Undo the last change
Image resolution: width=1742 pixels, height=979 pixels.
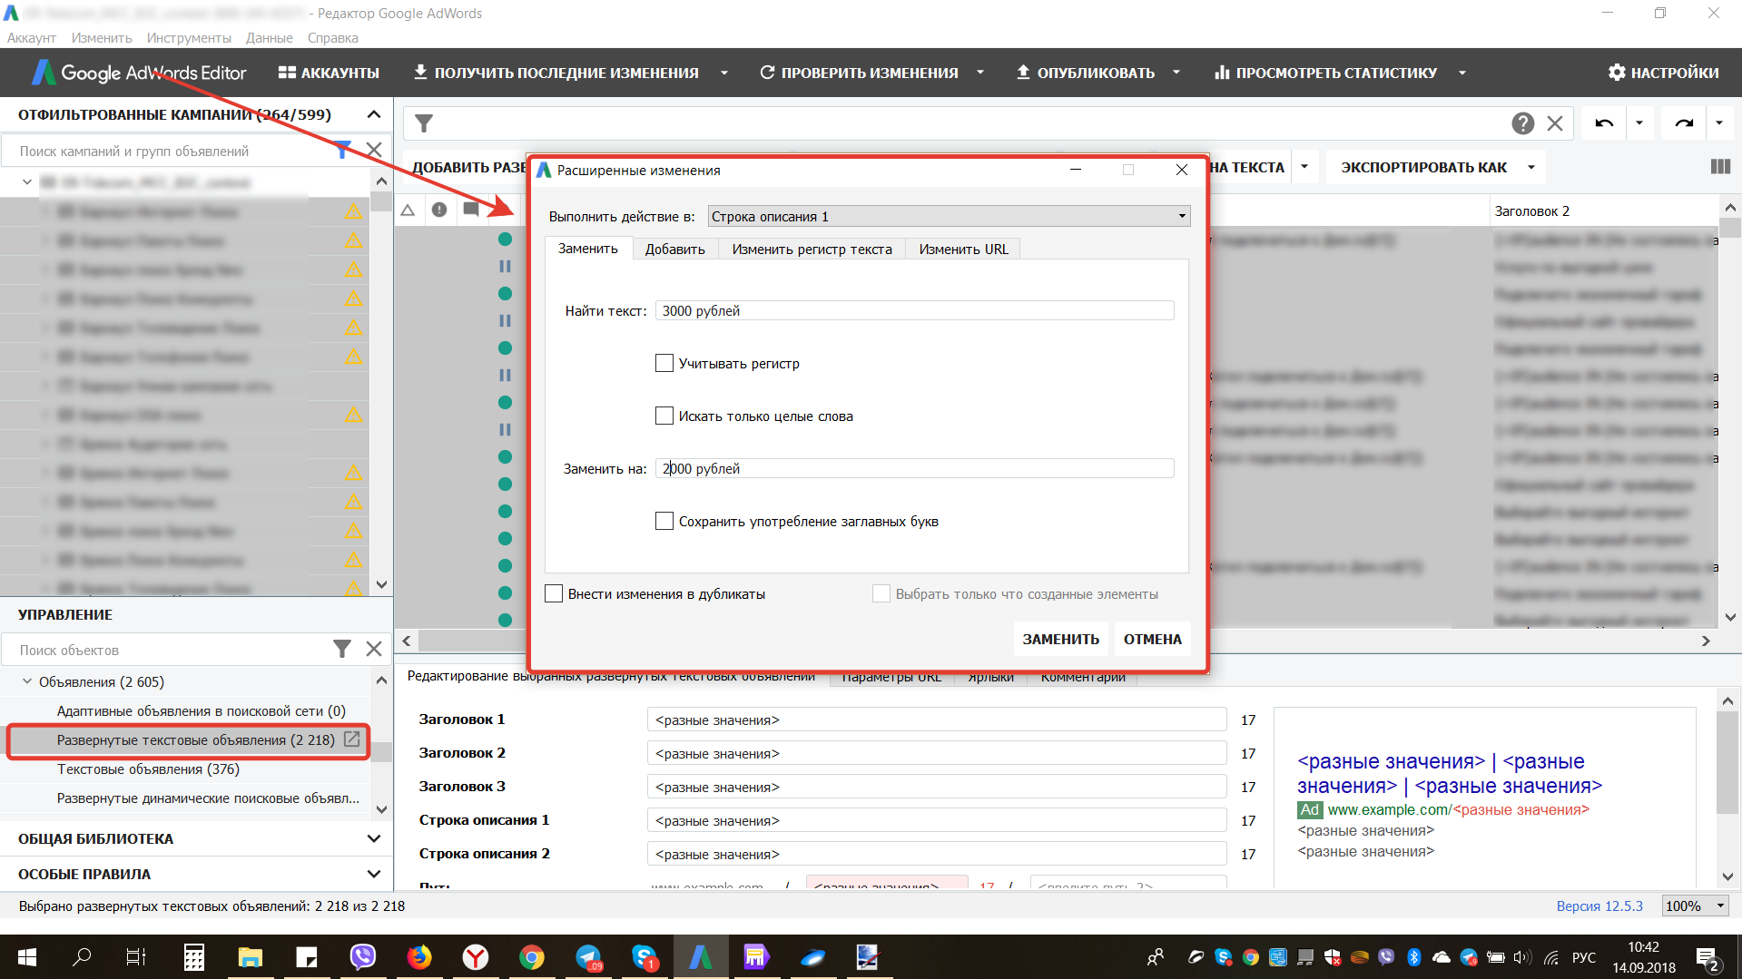click(x=1604, y=123)
